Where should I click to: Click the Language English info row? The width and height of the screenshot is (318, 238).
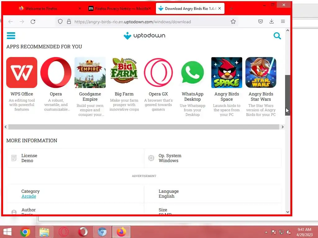pyautogui.click(x=213, y=194)
